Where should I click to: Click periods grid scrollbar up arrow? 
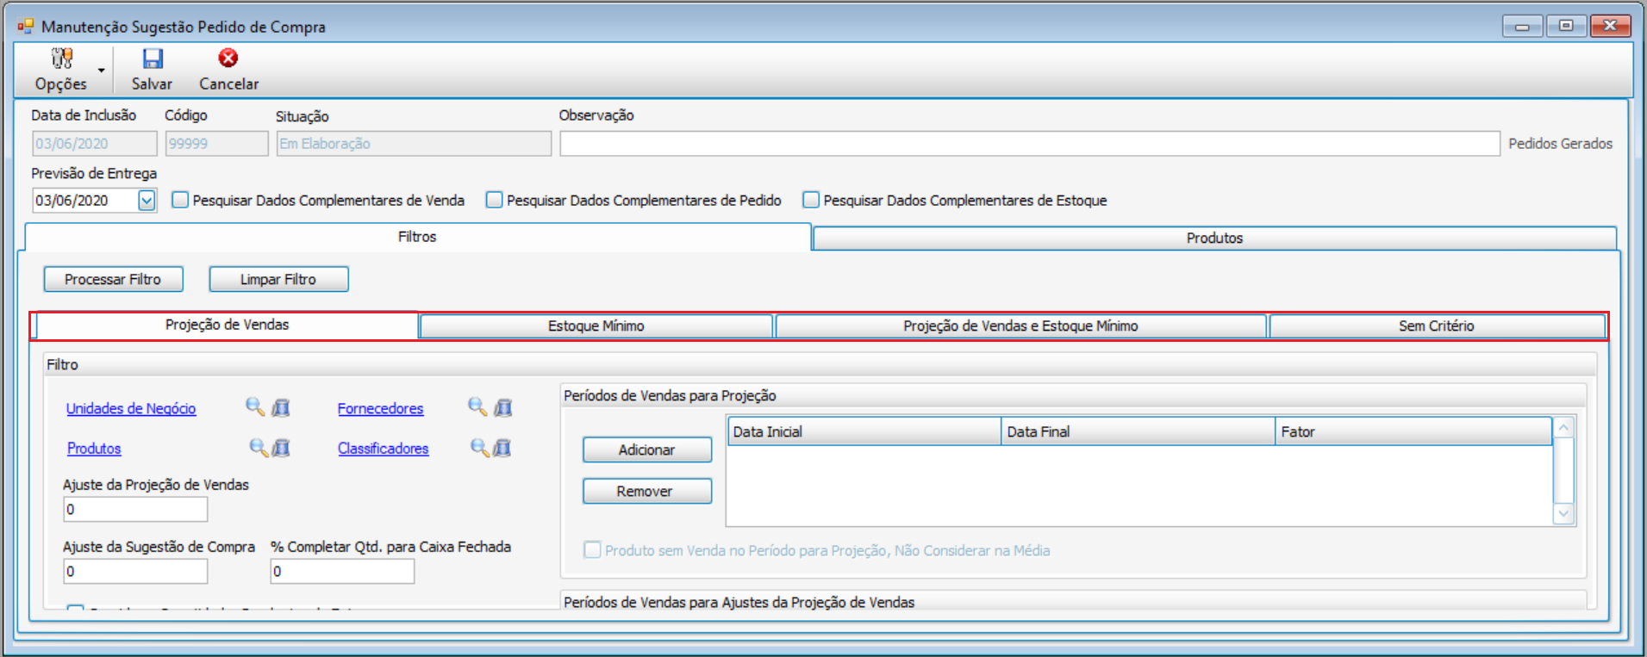click(1563, 427)
